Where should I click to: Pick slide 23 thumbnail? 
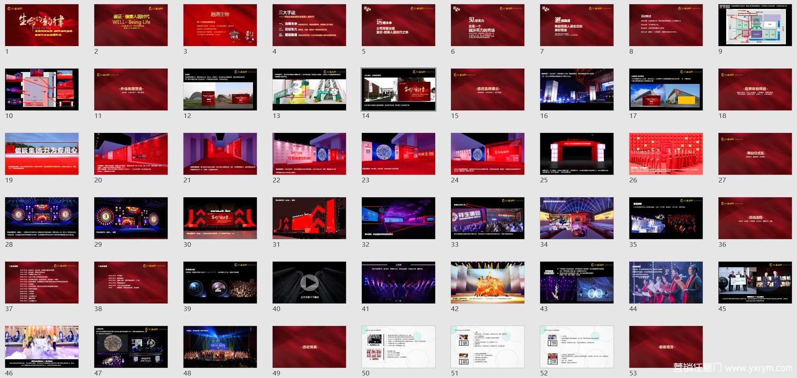pos(398,154)
